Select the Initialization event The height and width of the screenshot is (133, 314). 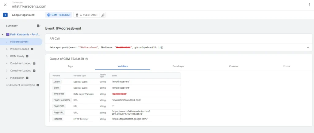click(x=17, y=78)
